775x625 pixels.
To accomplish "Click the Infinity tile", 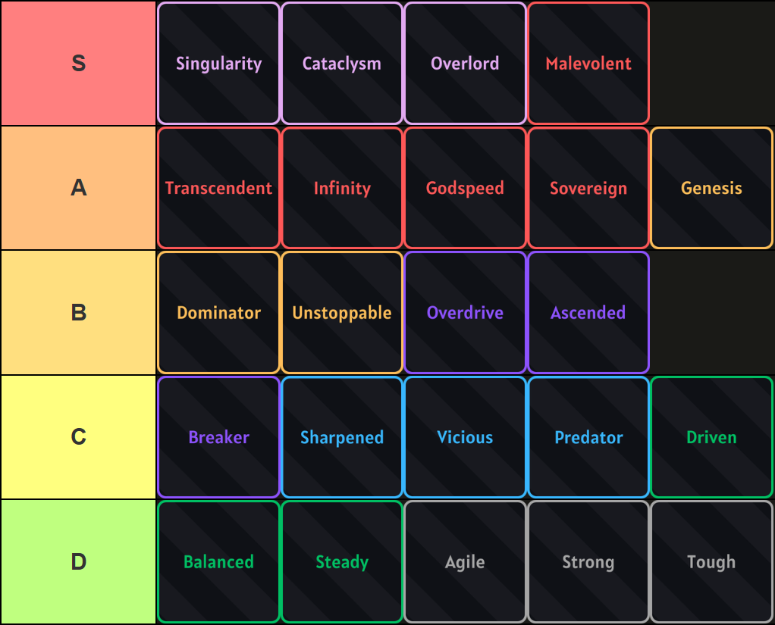I will [342, 188].
